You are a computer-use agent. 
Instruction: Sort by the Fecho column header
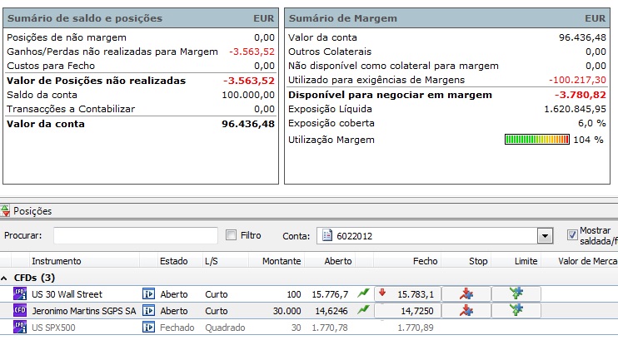coord(425,261)
